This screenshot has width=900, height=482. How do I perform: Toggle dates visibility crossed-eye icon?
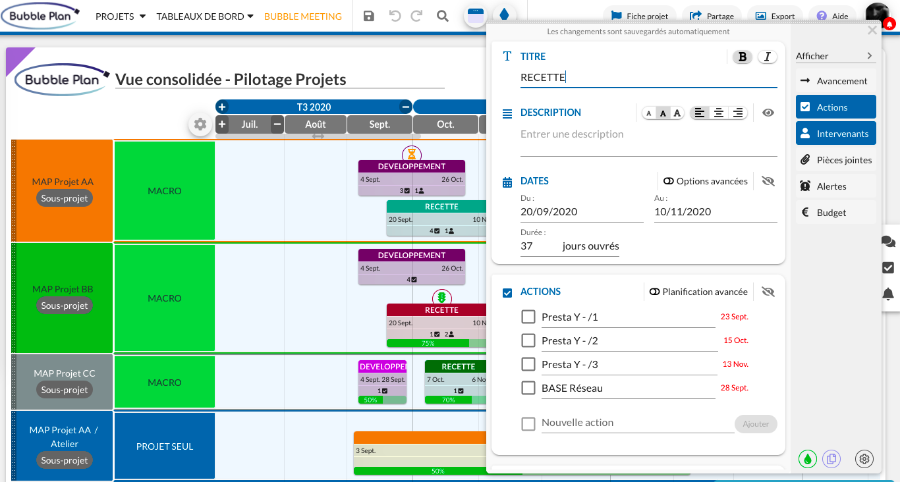pyautogui.click(x=768, y=181)
